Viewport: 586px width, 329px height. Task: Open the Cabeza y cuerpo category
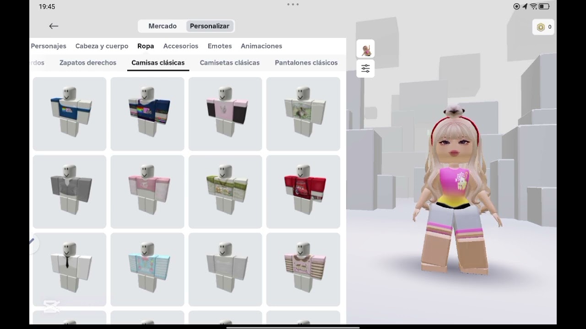tap(102, 46)
